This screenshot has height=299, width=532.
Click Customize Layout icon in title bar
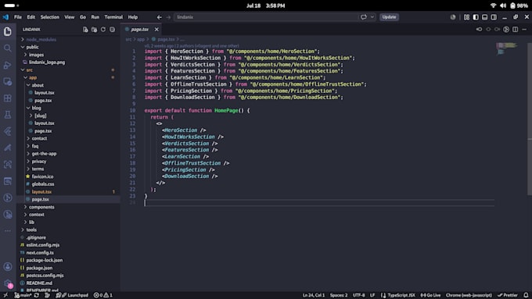pos(466,17)
